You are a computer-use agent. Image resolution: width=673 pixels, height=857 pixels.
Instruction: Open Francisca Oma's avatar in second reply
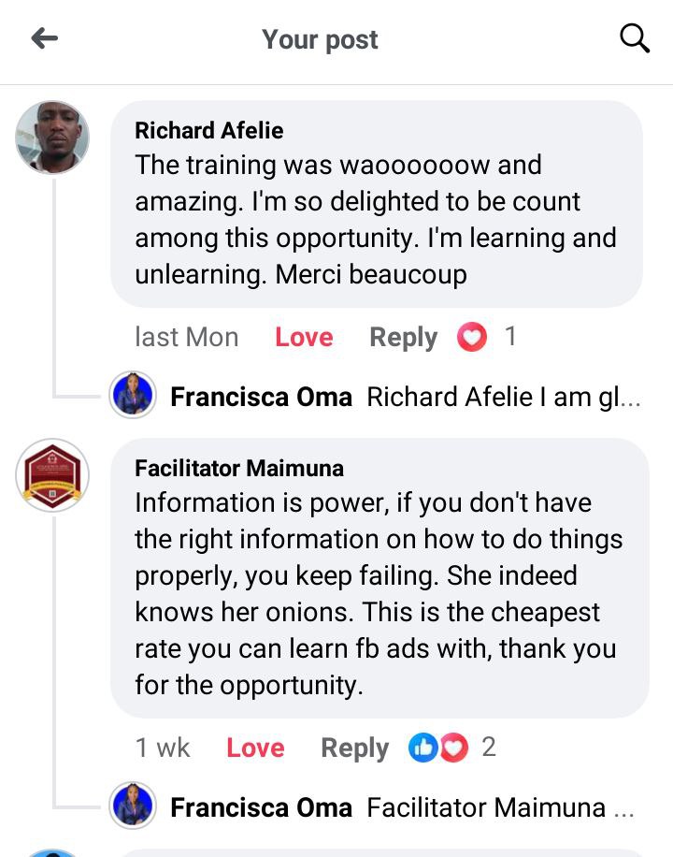[x=133, y=806]
